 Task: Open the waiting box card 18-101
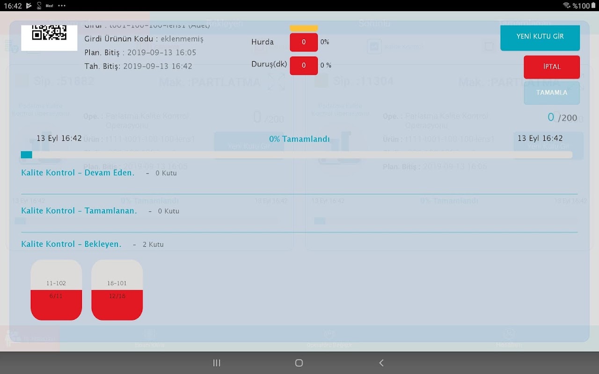tap(117, 290)
